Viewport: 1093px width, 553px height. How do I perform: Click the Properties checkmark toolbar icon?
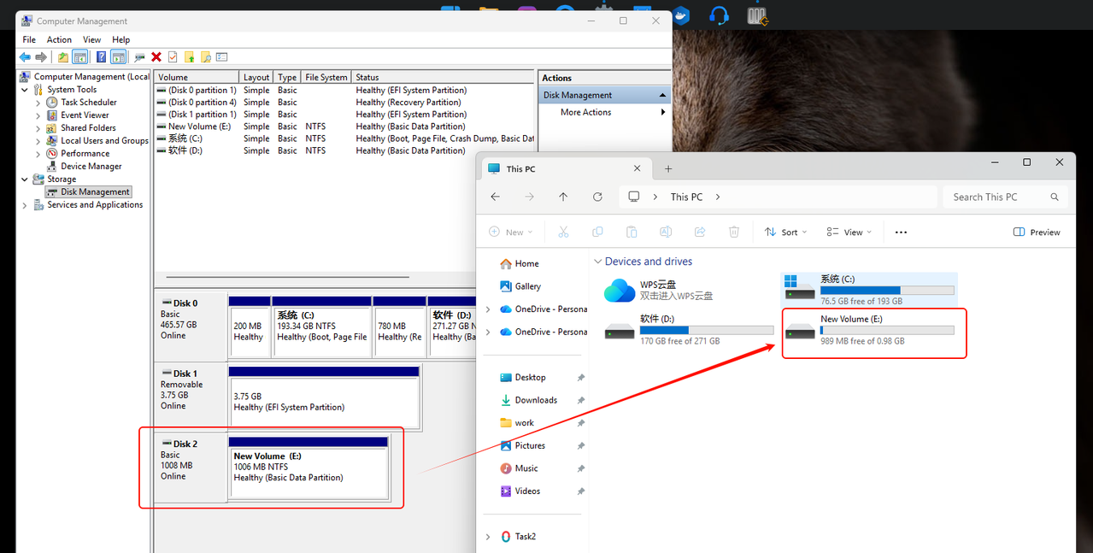click(173, 57)
